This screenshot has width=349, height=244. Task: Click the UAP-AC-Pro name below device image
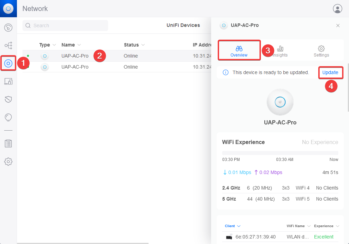280,123
